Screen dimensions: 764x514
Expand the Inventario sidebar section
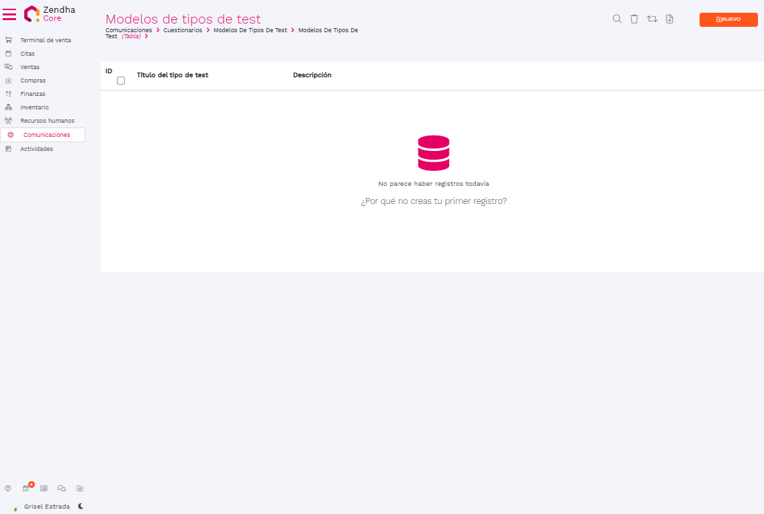pos(34,107)
